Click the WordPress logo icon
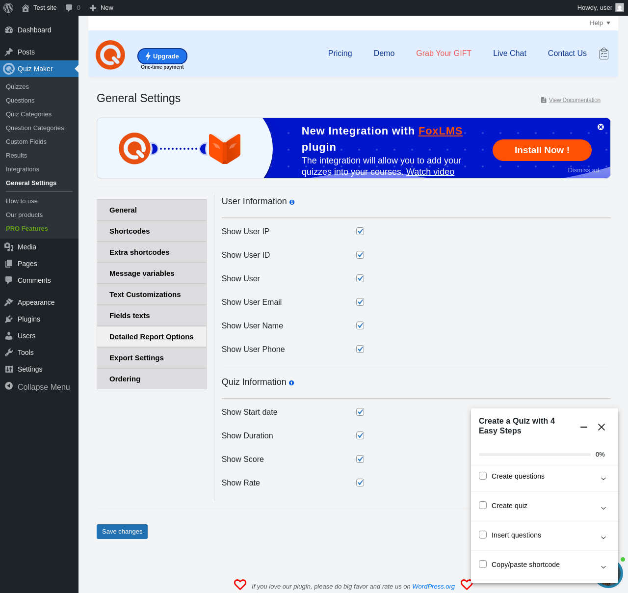Image resolution: width=628 pixels, height=593 pixels. pyautogui.click(x=8, y=8)
